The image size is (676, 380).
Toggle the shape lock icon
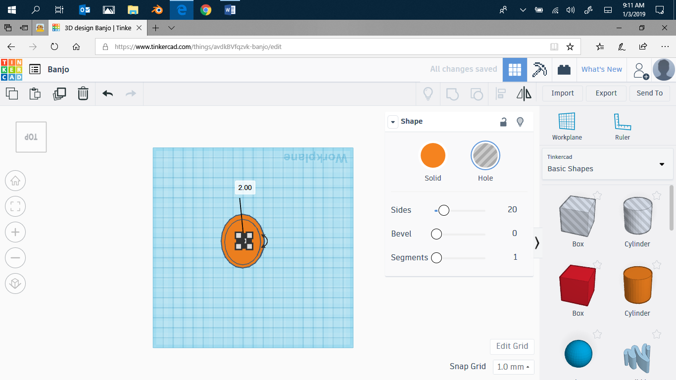click(x=503, y=122)
